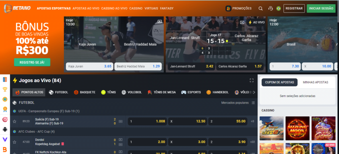Select the Futebol sport filter
339x154 pixels.
click(x=58, y=92)
